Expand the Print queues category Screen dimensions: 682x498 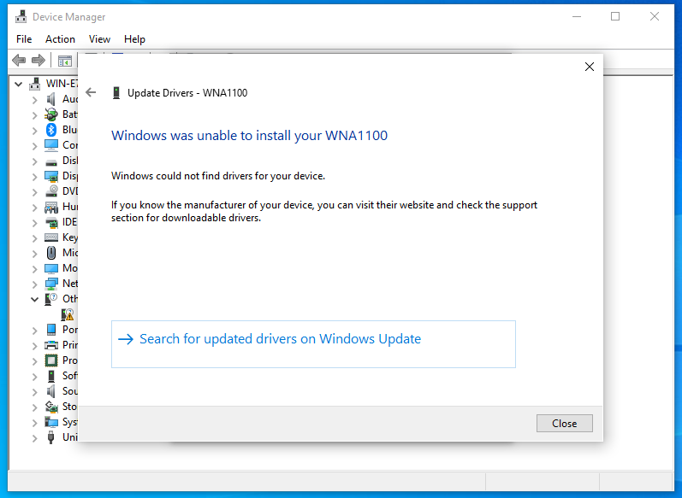pyautogui.click(x=35, y=346)
